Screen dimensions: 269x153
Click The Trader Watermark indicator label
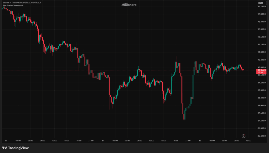click(x=13, y=6)
